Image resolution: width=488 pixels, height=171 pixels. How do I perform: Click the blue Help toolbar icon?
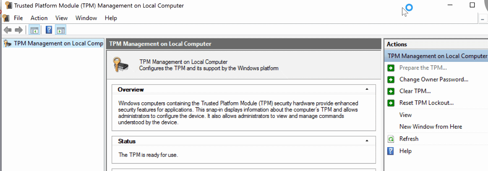49,30
